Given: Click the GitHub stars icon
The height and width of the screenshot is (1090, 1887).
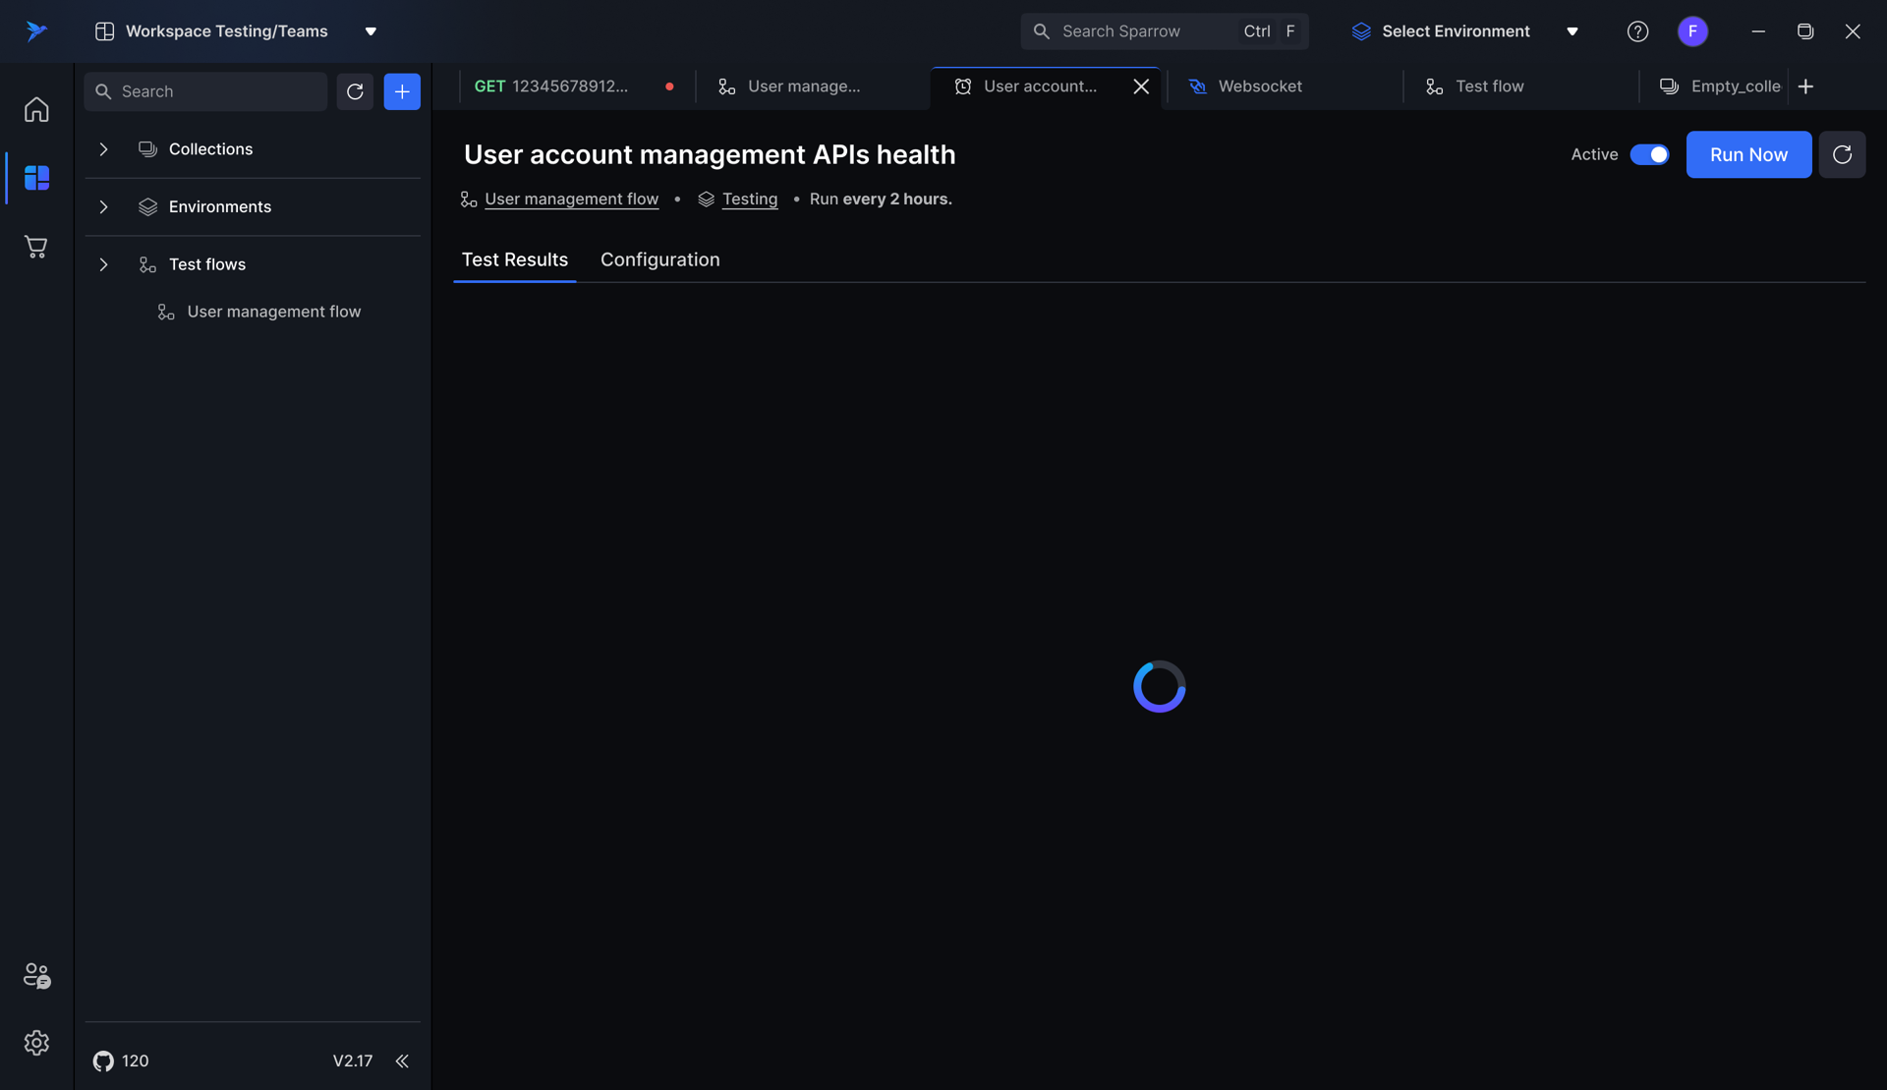Looking at the screenshot, I should click(x=103, y=1061).
